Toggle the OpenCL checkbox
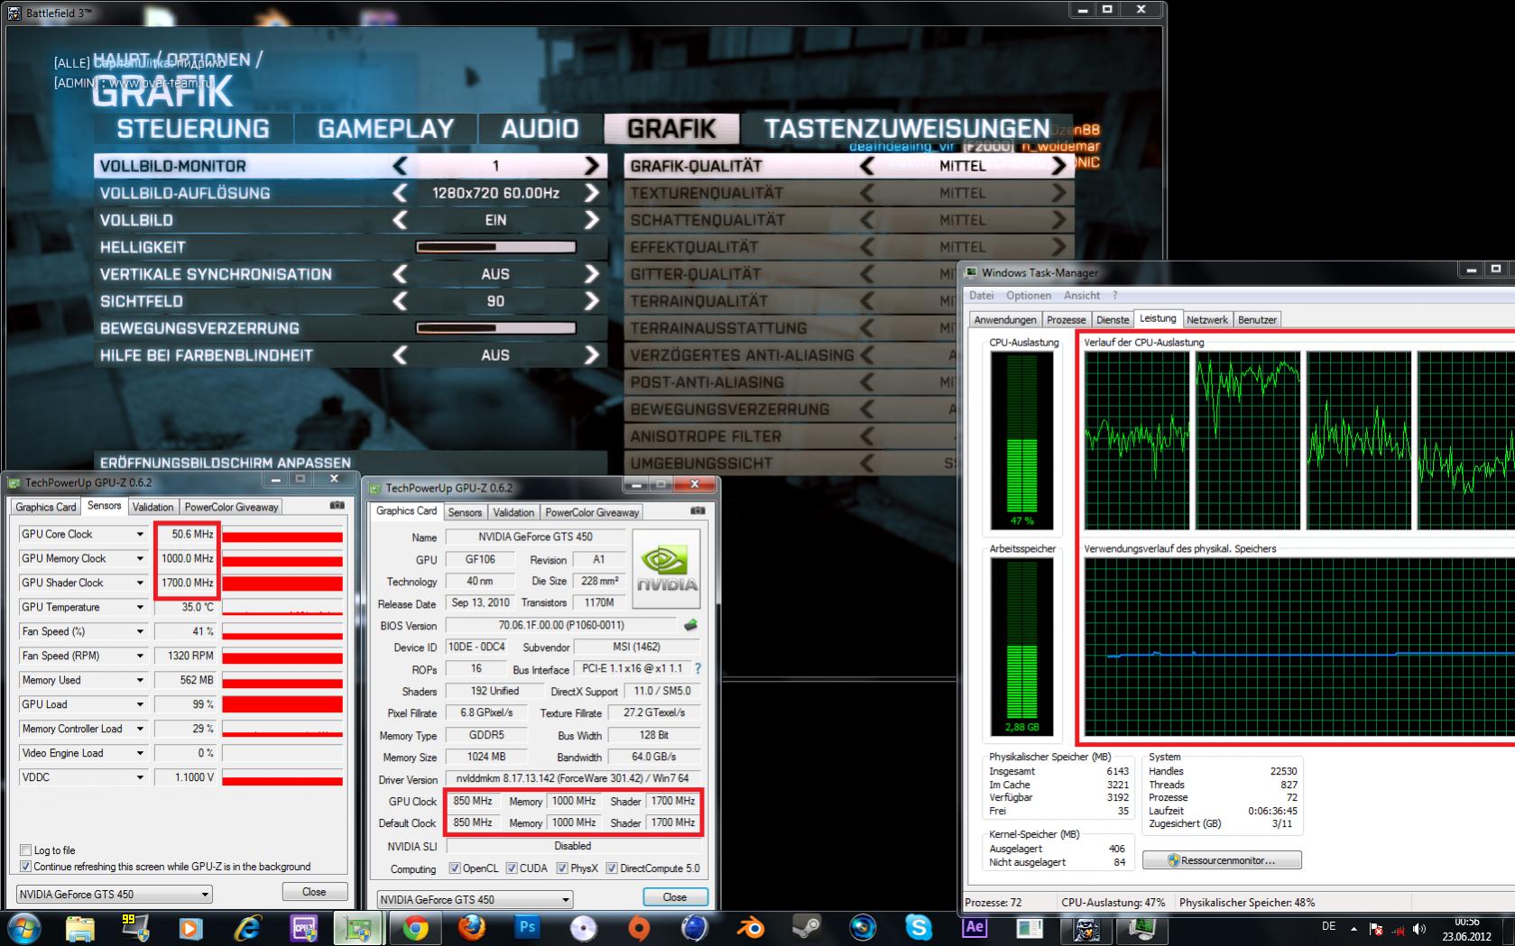The width and height of the screenshot is (1515, 946). coord(455,868)
